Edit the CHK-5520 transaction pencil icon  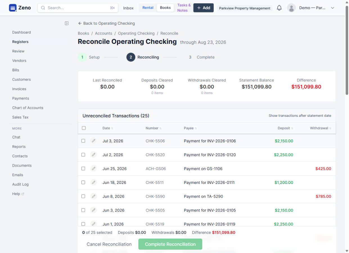pyautogui.click(x=94, y=155)
